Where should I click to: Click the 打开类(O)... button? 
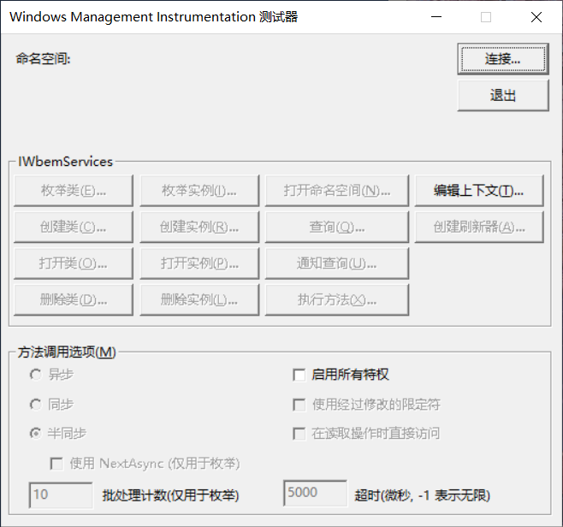(74, 263)
